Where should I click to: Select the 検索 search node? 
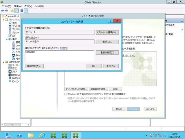(13, 23)
